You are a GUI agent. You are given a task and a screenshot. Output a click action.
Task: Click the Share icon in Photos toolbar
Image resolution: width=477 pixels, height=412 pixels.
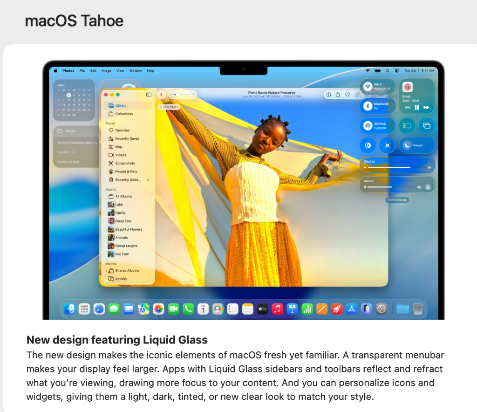point(338,95)
